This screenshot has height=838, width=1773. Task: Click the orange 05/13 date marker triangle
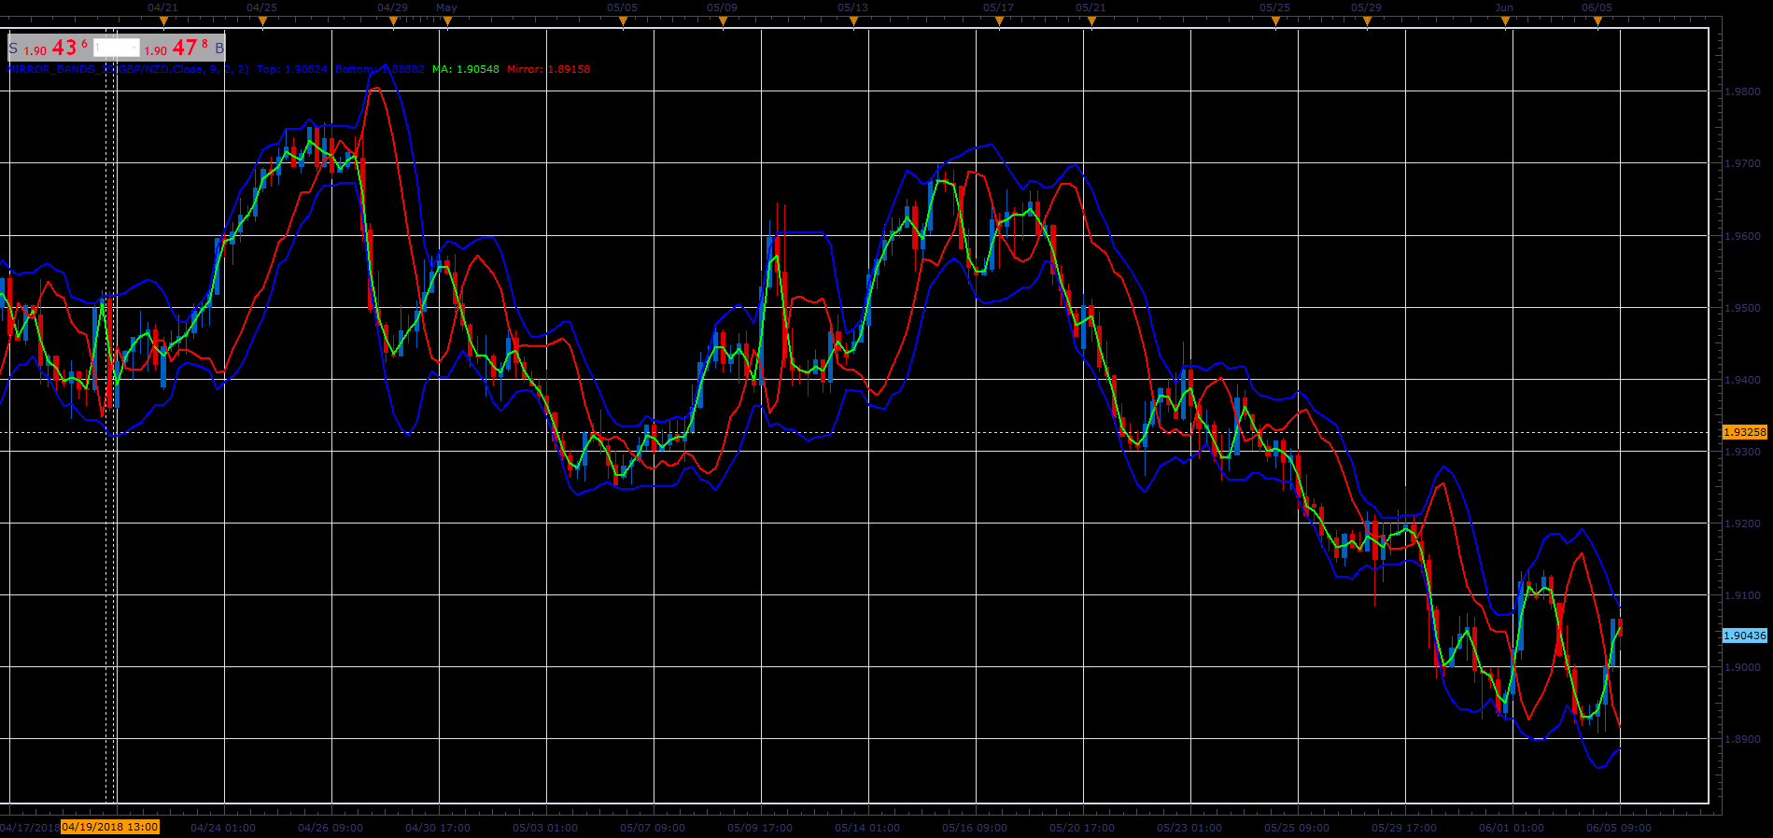pyautogui.click(x=853, y=21)
